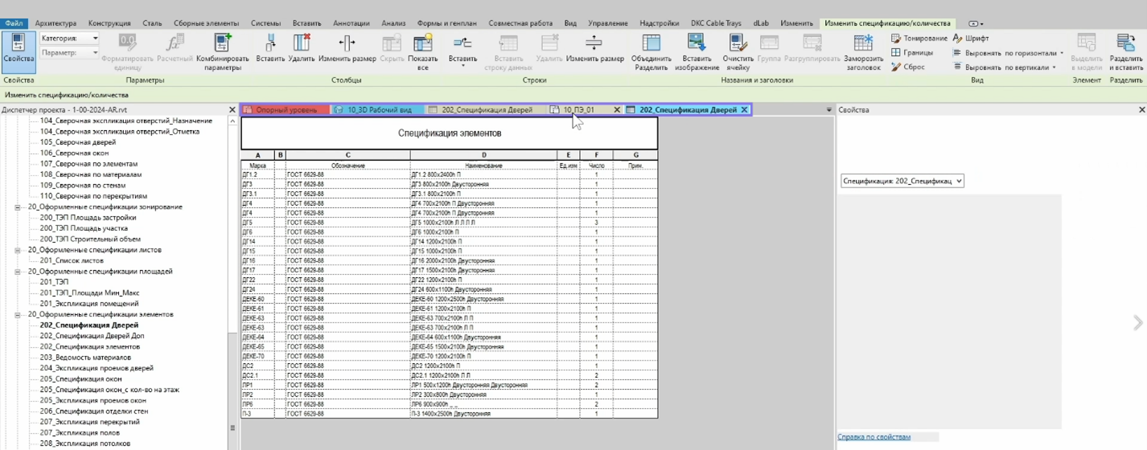Insert a column with Вставить in Столбцы

(270, 49)
